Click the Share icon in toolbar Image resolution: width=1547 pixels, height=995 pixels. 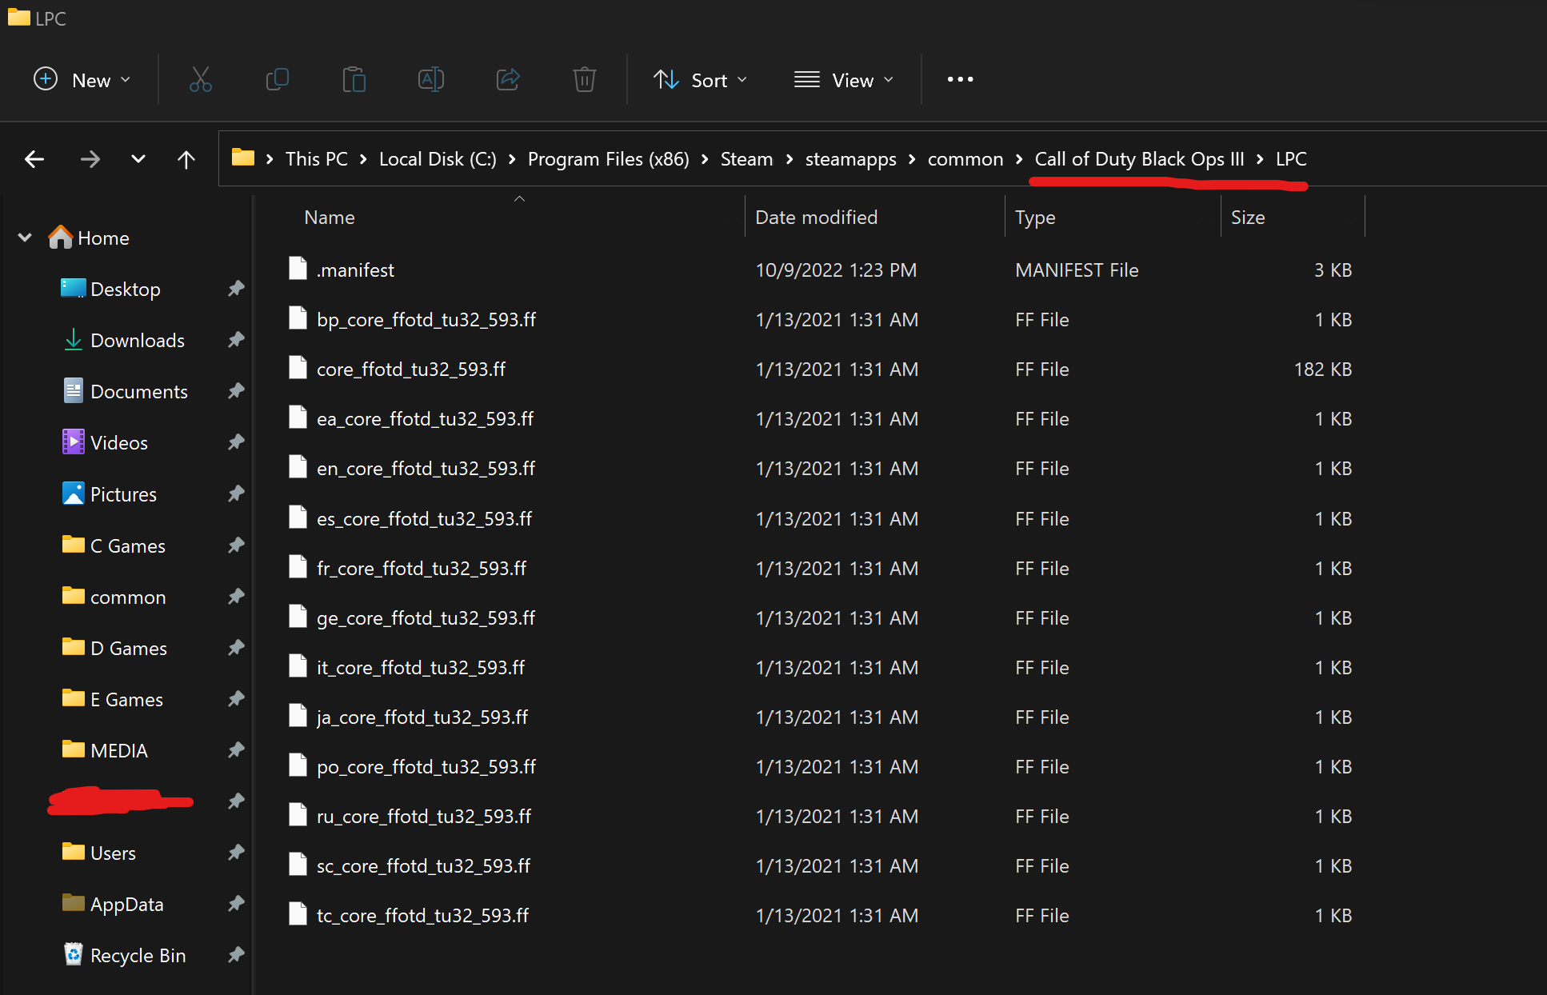508,80
